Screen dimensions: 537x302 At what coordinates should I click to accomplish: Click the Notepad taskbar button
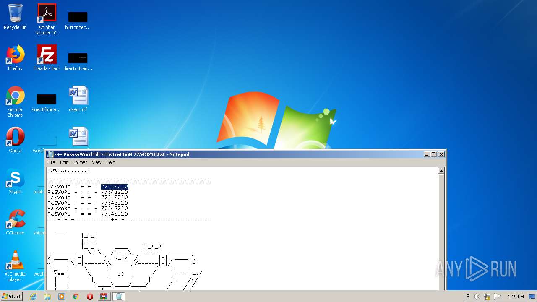coord(118,297)
